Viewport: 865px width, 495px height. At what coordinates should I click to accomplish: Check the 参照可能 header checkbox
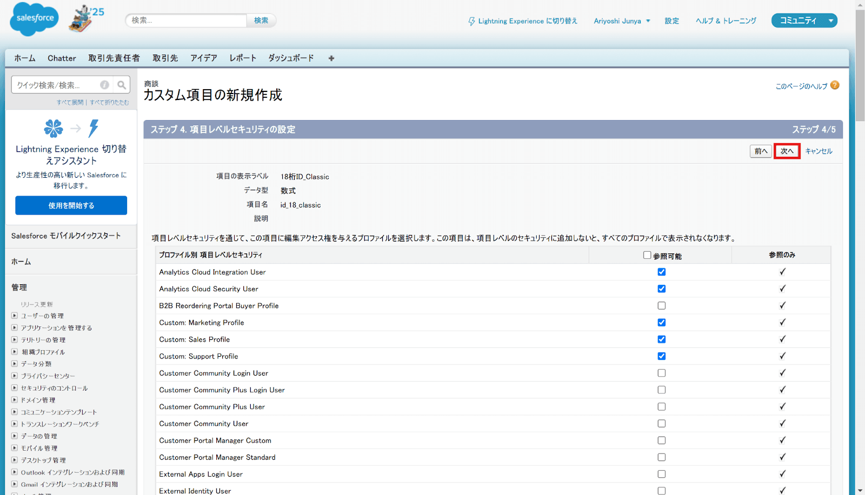point(647,255)
